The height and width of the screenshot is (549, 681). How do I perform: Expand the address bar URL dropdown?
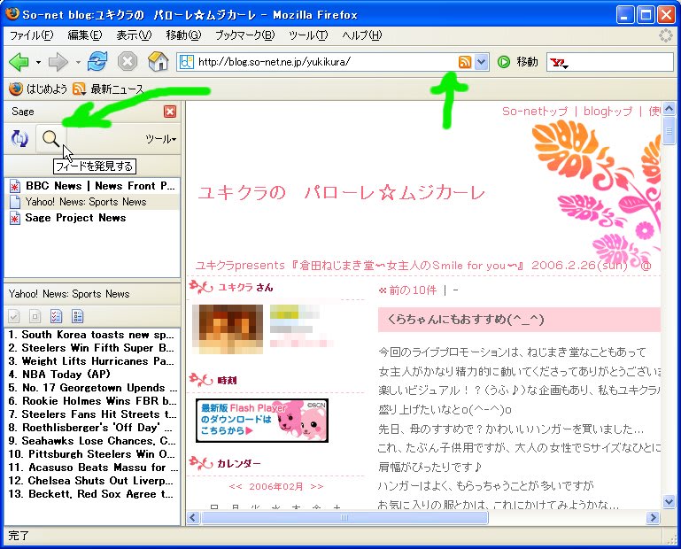click(481, 62)
